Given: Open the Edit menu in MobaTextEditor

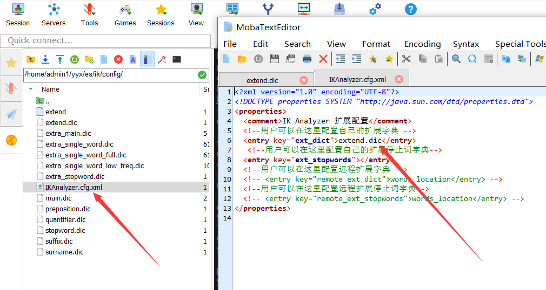Looking at the screenshot, I should (x=261, y=44).
